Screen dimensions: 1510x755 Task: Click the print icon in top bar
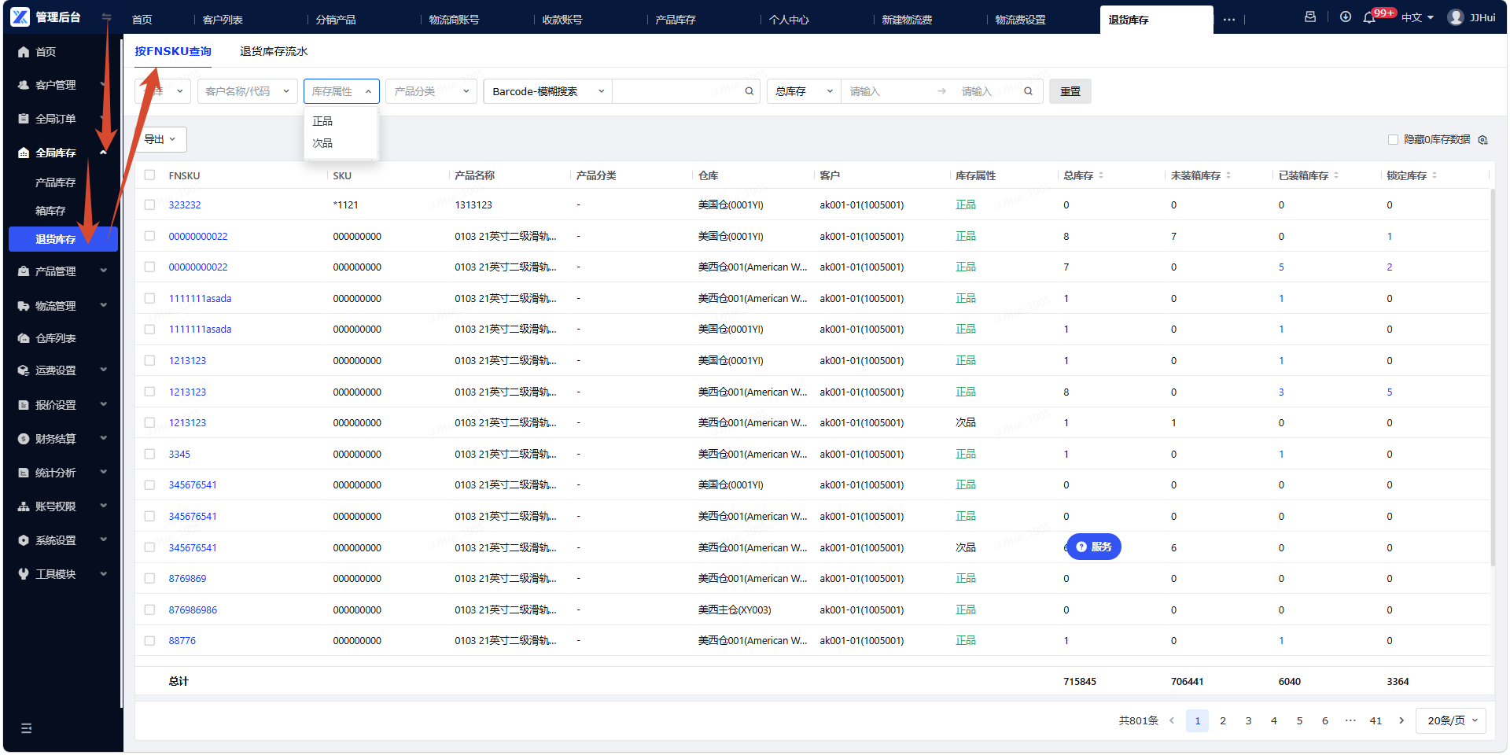(1310, 17)
